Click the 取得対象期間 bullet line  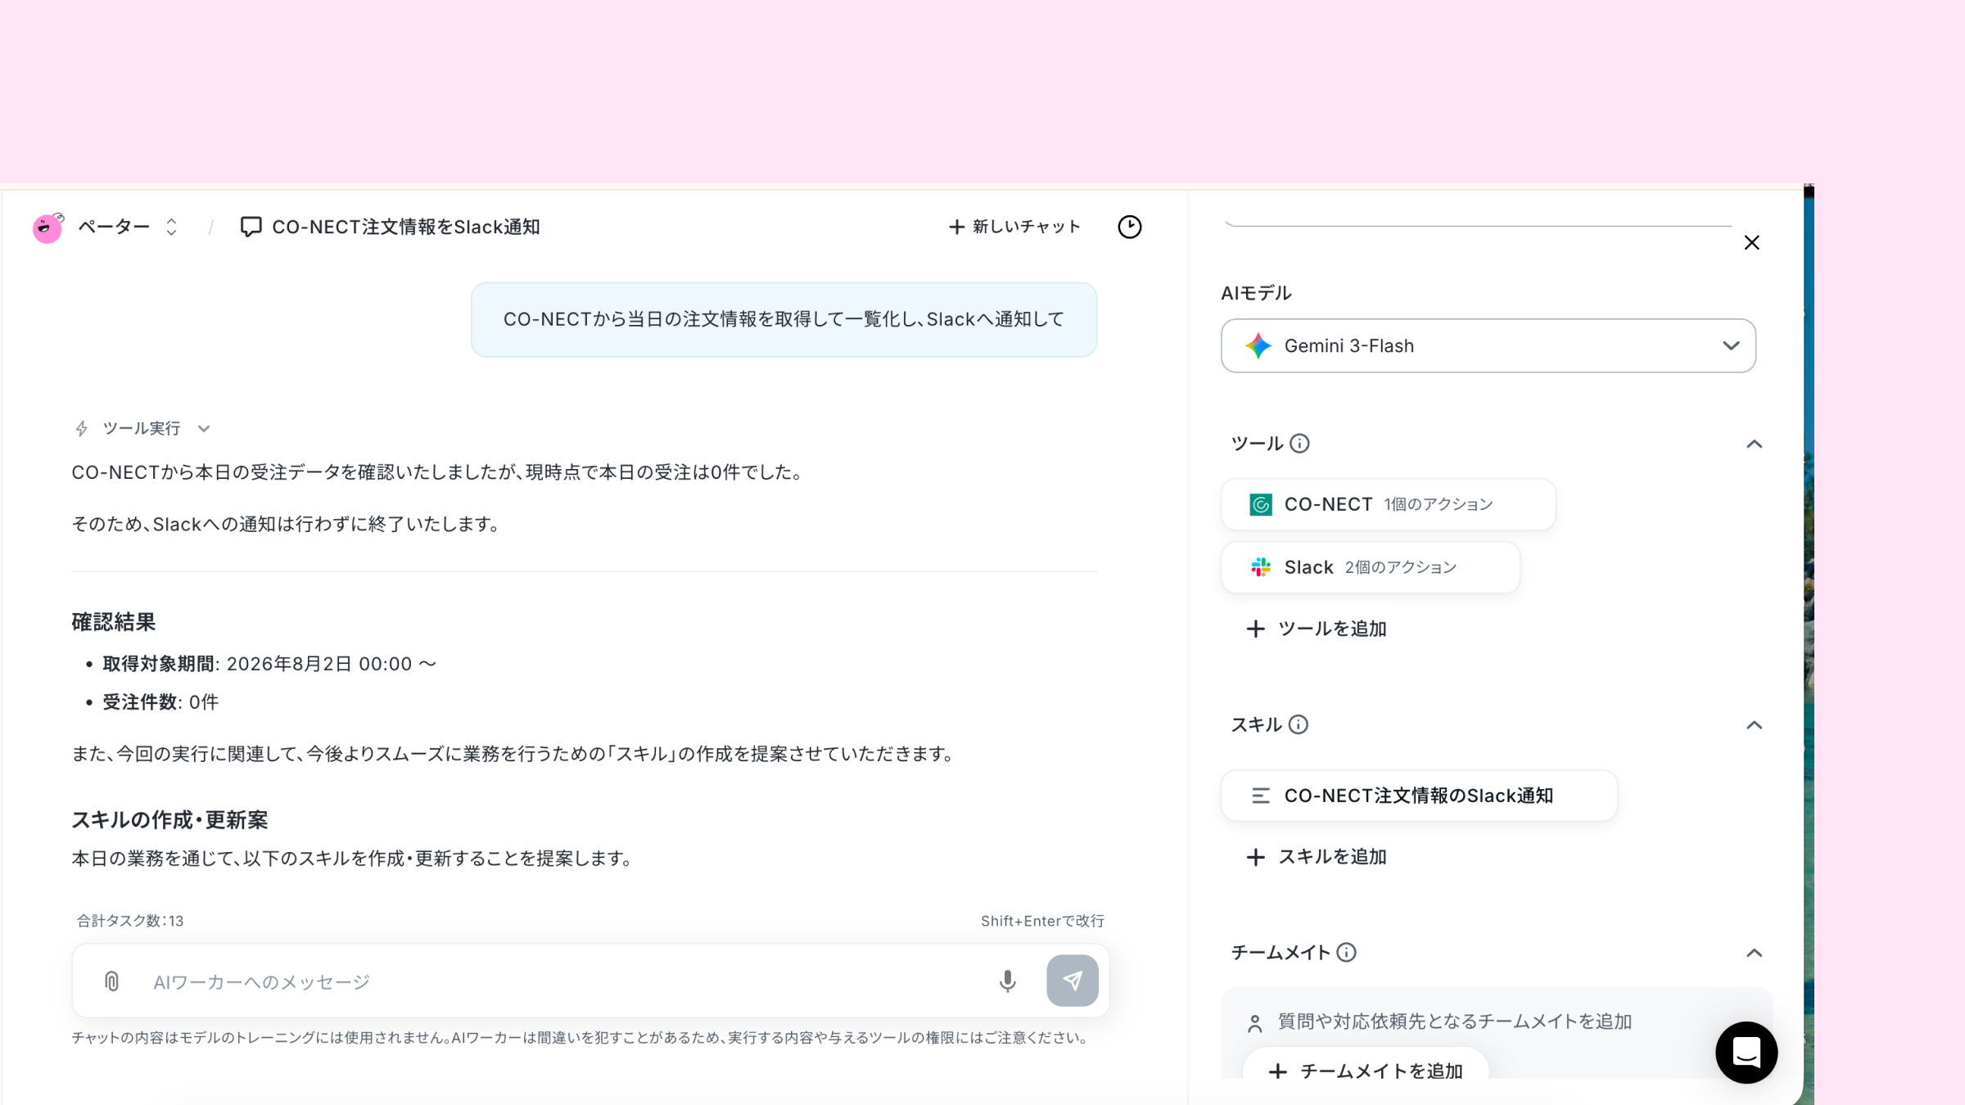click(x=269, y=664)
